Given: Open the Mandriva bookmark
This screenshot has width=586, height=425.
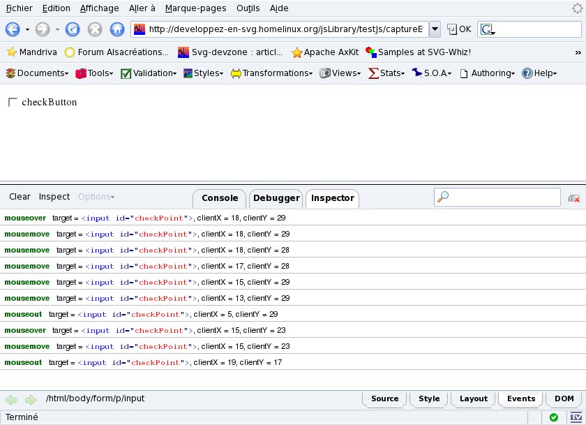Looking at the screenshot, I should (32, 52).
